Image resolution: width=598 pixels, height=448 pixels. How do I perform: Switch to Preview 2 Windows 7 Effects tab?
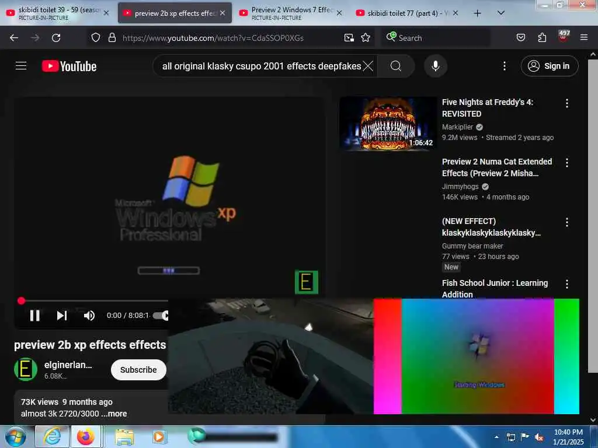290,13
